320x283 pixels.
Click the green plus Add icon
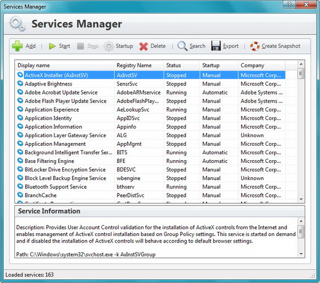click(x=18, y=46)
